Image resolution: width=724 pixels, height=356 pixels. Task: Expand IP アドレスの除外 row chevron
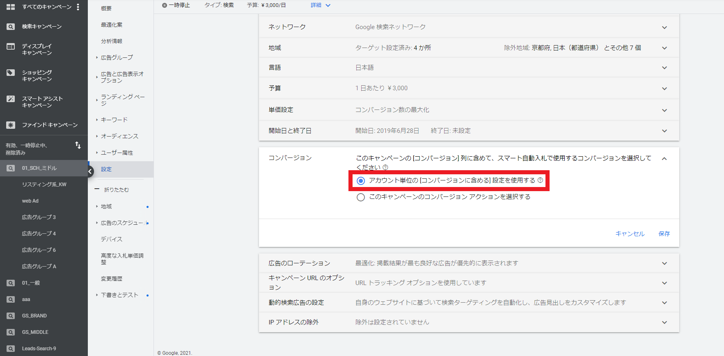664,322
